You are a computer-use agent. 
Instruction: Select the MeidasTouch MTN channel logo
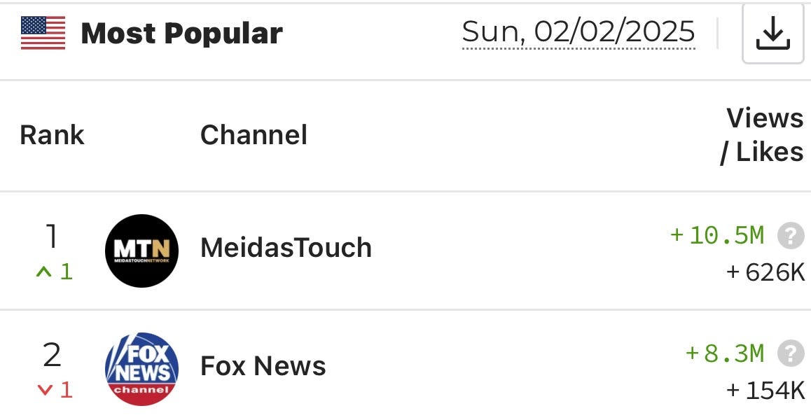141,248
